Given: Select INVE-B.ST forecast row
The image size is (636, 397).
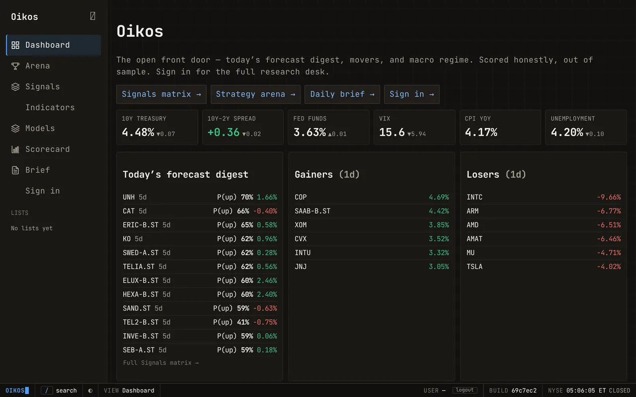Looking at the screenshot, I should [x=200, y=336].
